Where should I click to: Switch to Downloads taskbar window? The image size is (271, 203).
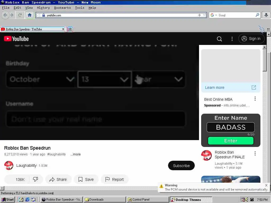pyautogui.click(x=105, y=200)
